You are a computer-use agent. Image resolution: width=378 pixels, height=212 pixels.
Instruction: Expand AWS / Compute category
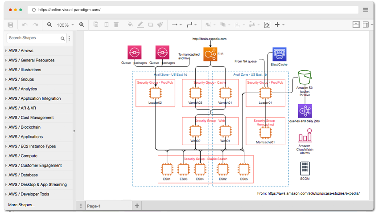point(38,156)
